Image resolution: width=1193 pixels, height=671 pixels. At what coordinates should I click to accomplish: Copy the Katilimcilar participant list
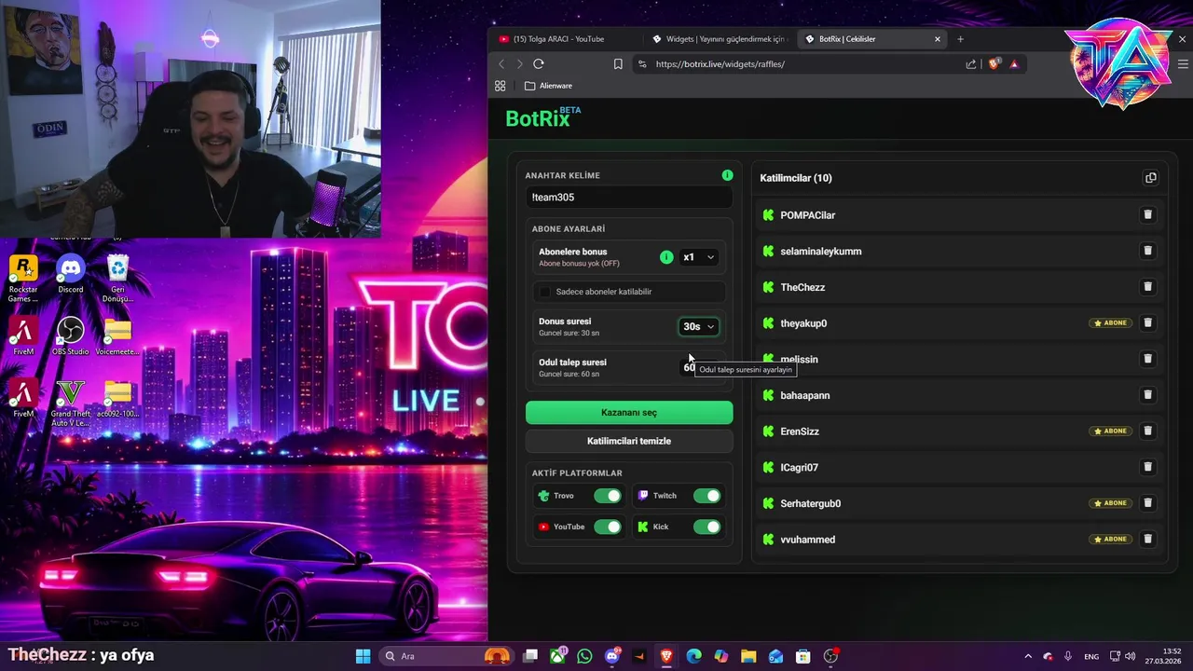(x=1150, y=178)
